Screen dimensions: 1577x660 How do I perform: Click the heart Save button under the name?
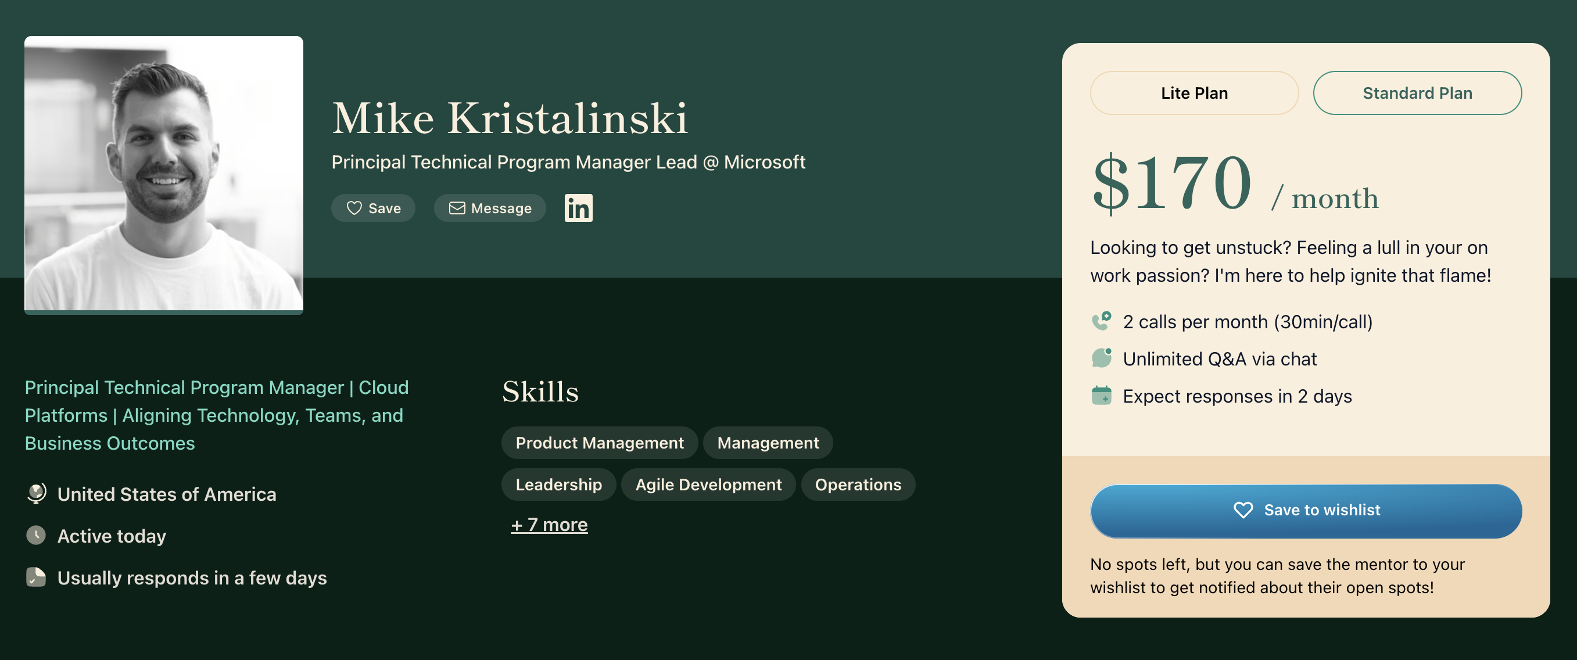374,208
